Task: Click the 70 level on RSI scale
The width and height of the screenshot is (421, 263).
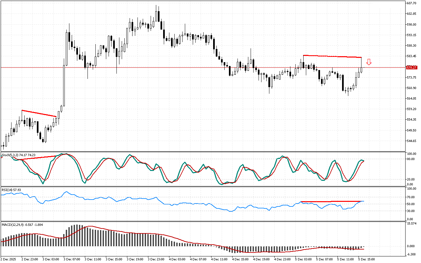Action: click(410, 197)
